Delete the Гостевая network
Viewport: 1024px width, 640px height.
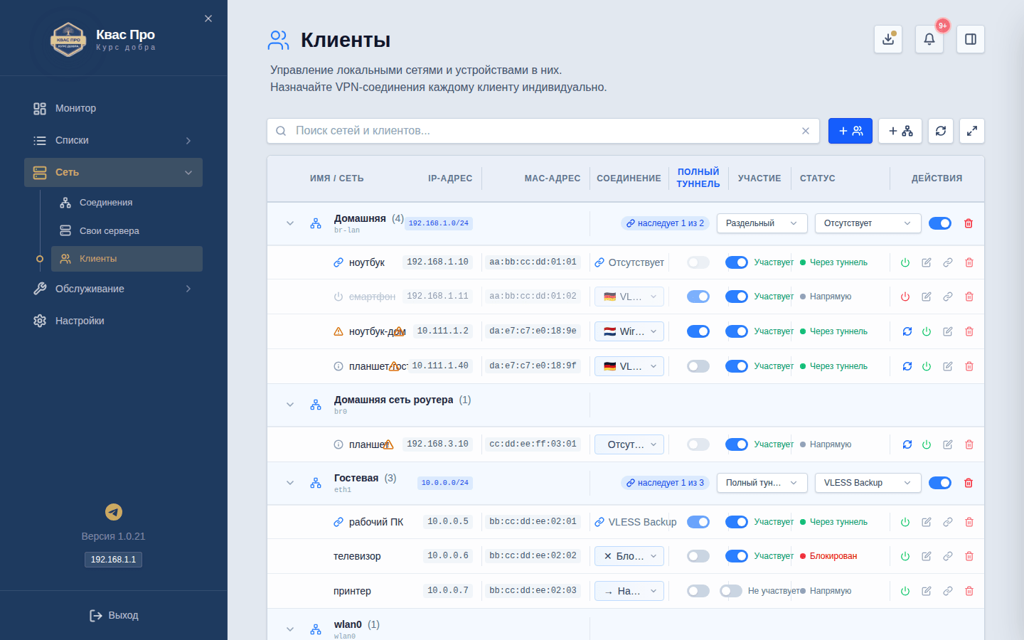969,483
